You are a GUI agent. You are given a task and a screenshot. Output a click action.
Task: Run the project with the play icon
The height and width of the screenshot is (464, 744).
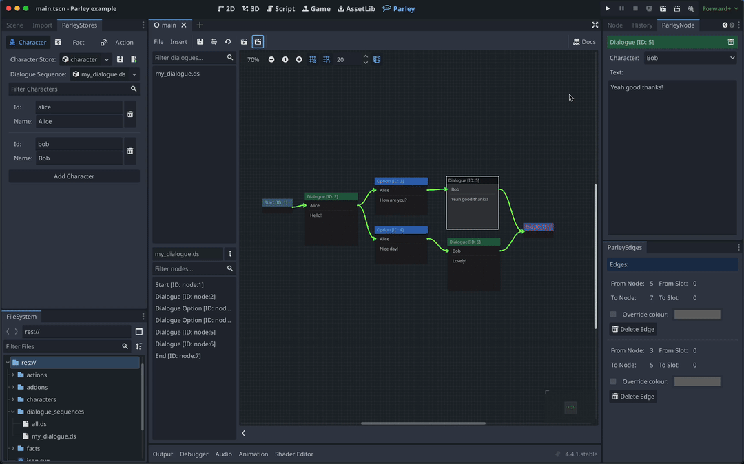point(608,8)
